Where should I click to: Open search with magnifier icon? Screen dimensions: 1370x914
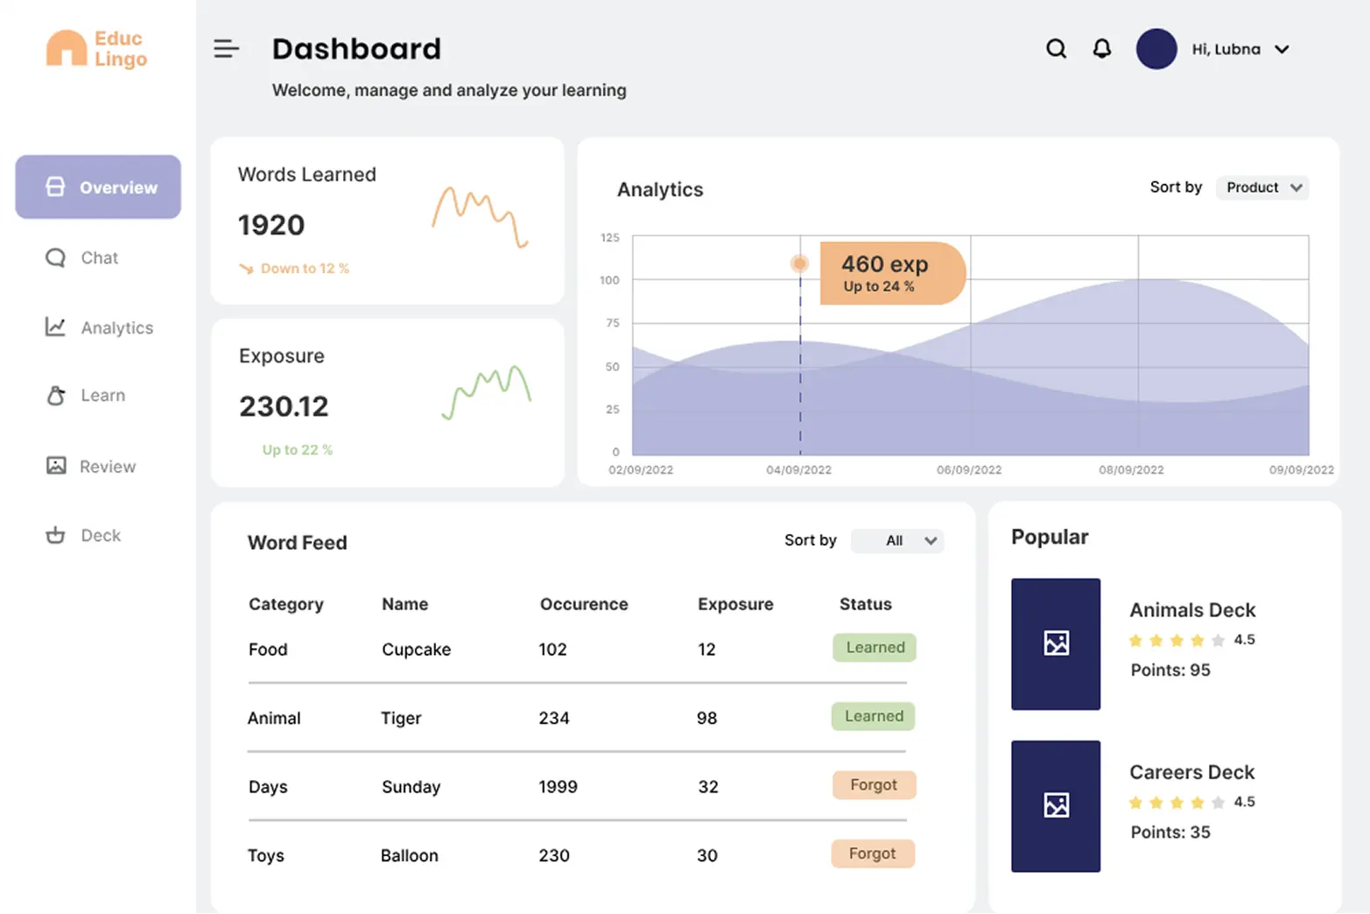coord(1056,49)
